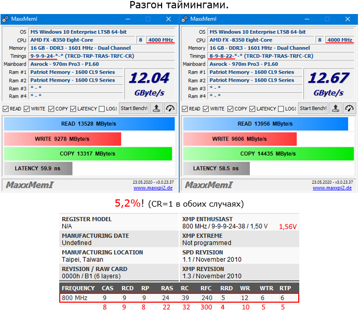Click LATENCY 58.5 ns bar

pos(217,169)
